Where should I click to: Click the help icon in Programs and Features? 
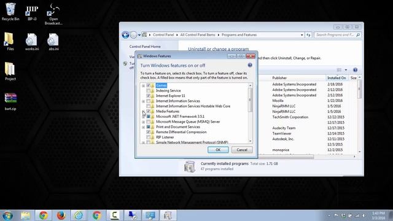point(355,70)
